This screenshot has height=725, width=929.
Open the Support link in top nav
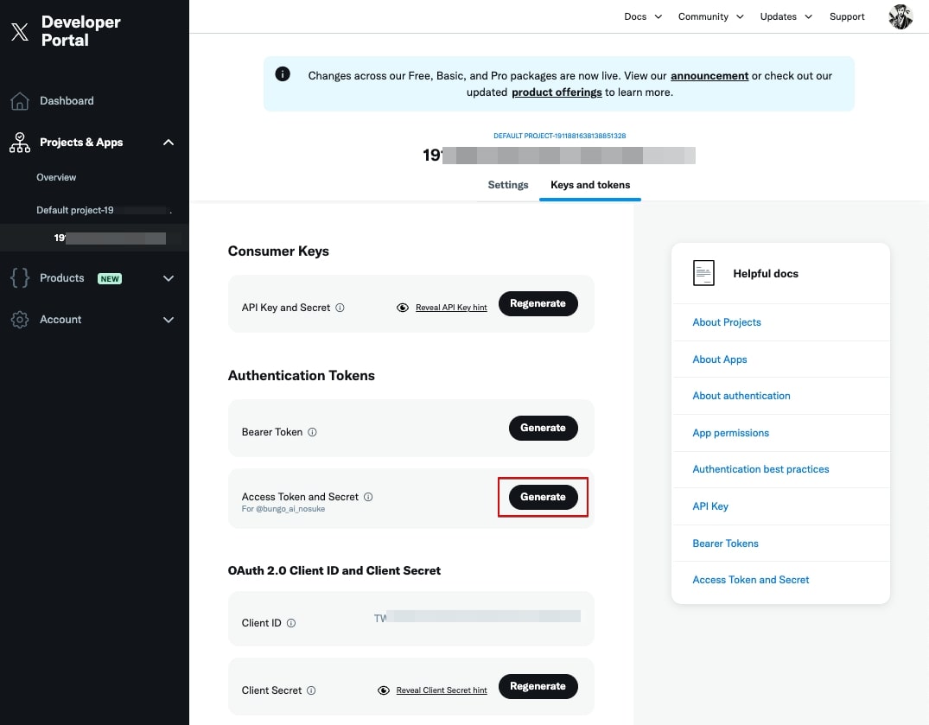click(x=847, y=16)
